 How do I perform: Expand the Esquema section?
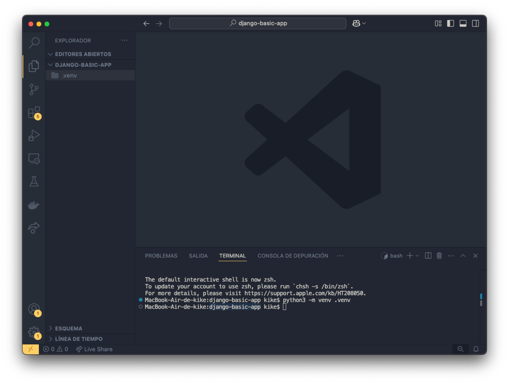coord(90,329)
